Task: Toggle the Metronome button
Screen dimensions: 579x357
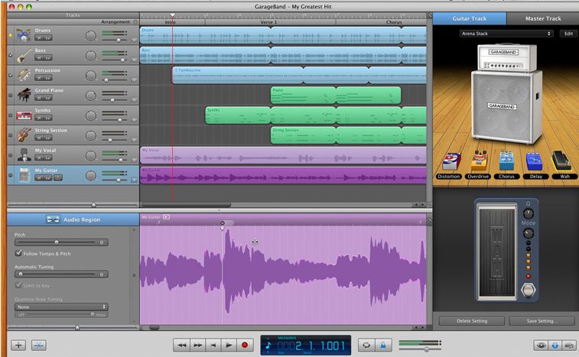Action: [x=383, y=346]
